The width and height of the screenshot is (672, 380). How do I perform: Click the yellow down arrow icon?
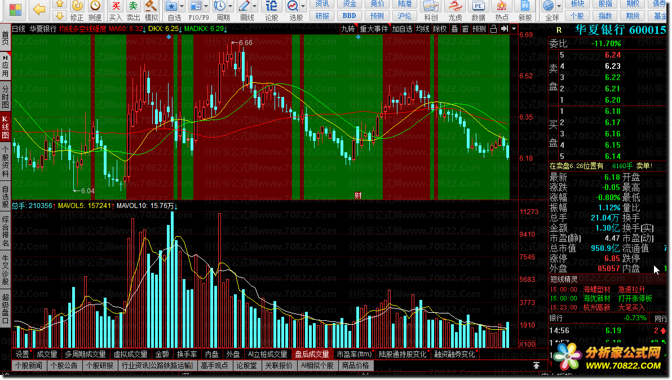point(60,16)
